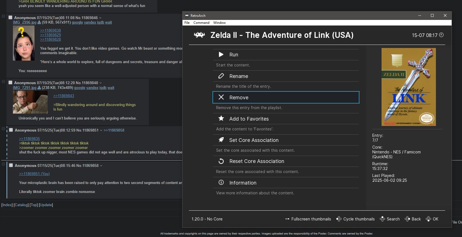Viewport: 462px width, 237px height.
Task: Collapse post No.11869858 with its hide button
Action: (3, 164)
